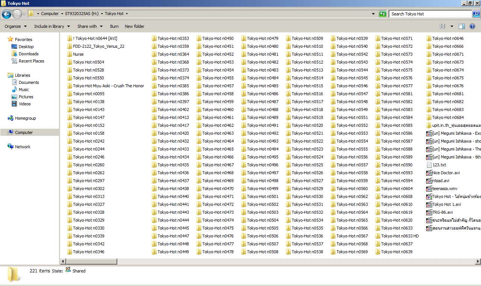The height and width of the screenshot is (286, 481).
Task: Click the search magnifier icon
Action: (x=476, y=14)
